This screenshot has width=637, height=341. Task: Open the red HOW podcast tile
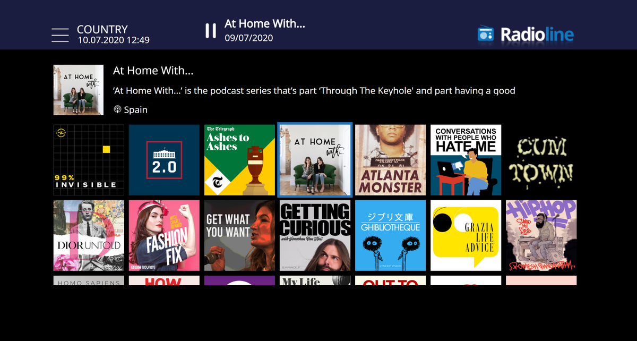164,280
